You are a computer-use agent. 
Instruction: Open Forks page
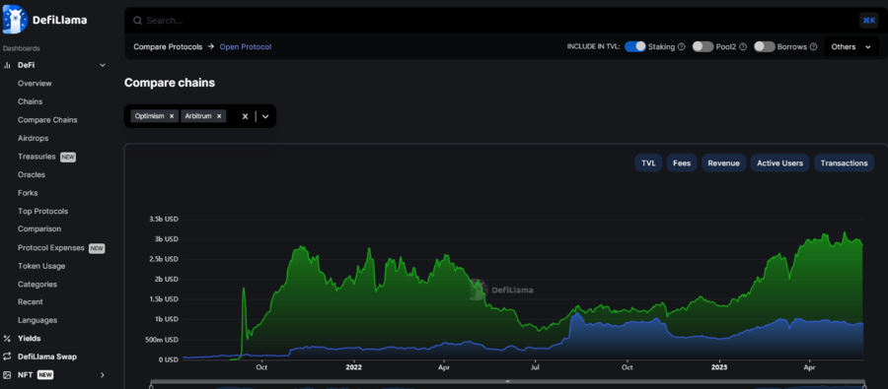(x=28, y=193)
